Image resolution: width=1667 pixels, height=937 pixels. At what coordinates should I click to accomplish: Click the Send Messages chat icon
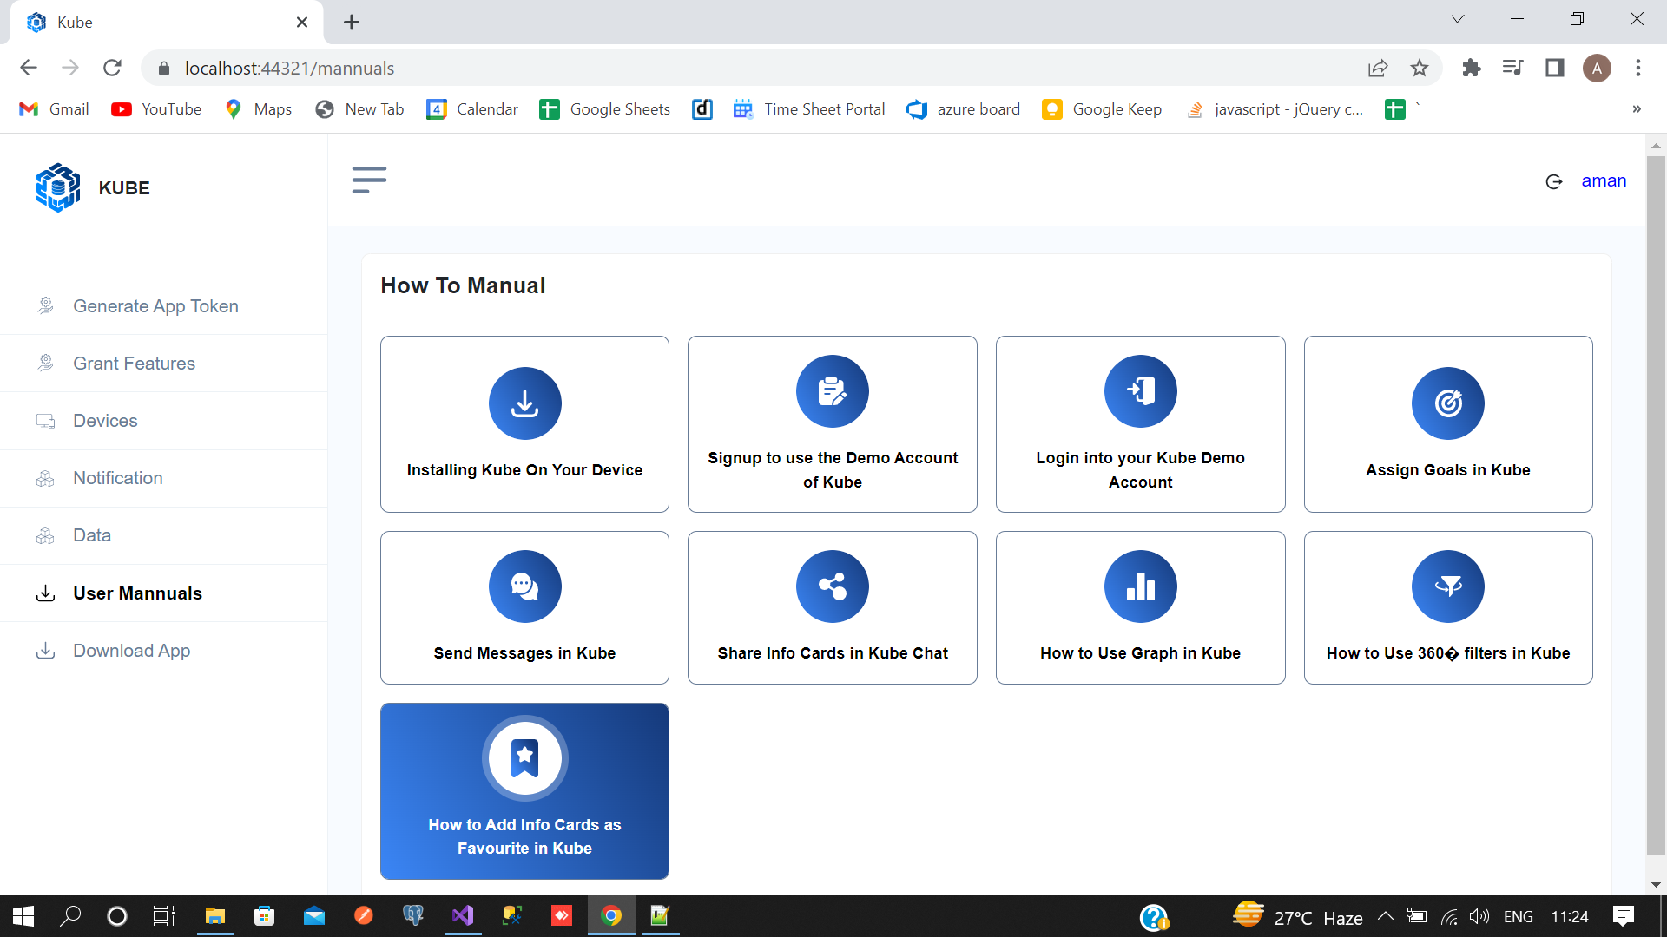coord(524,586)
